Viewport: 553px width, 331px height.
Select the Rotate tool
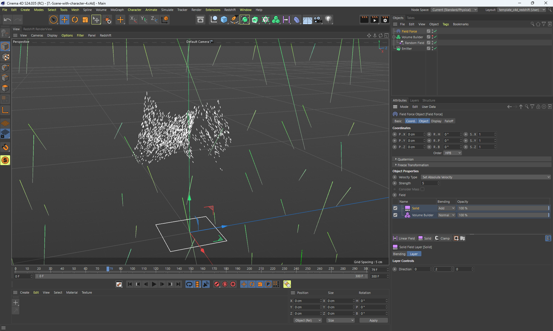coord(75,20)
